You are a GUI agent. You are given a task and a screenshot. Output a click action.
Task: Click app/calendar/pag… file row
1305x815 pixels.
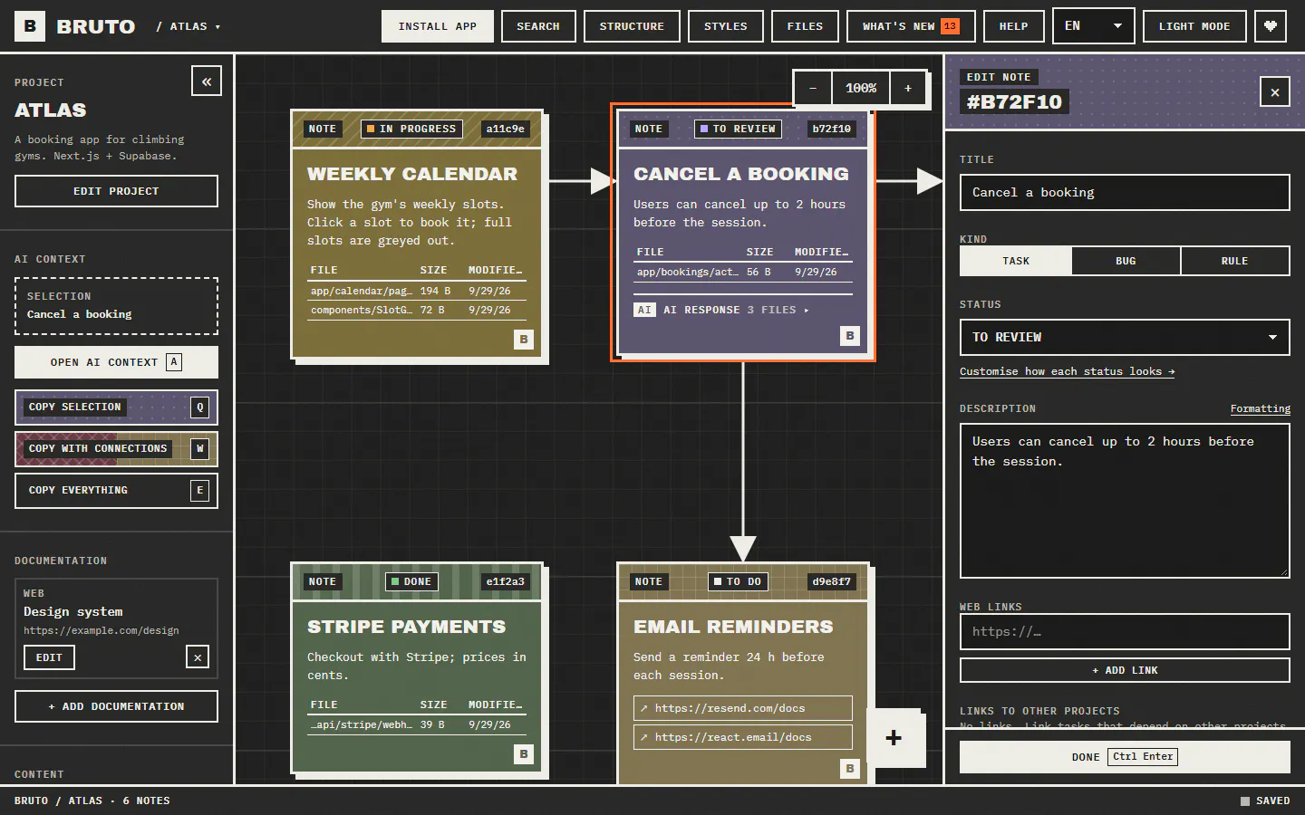point(417,292)
